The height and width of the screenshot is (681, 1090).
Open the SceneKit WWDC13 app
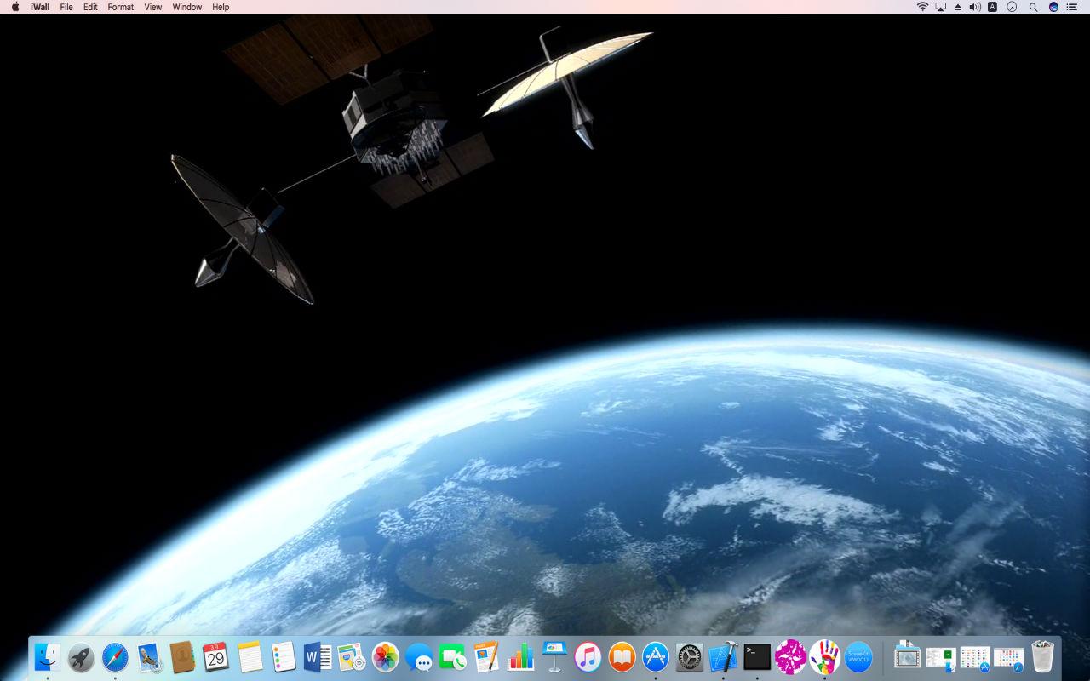(858, 658)
